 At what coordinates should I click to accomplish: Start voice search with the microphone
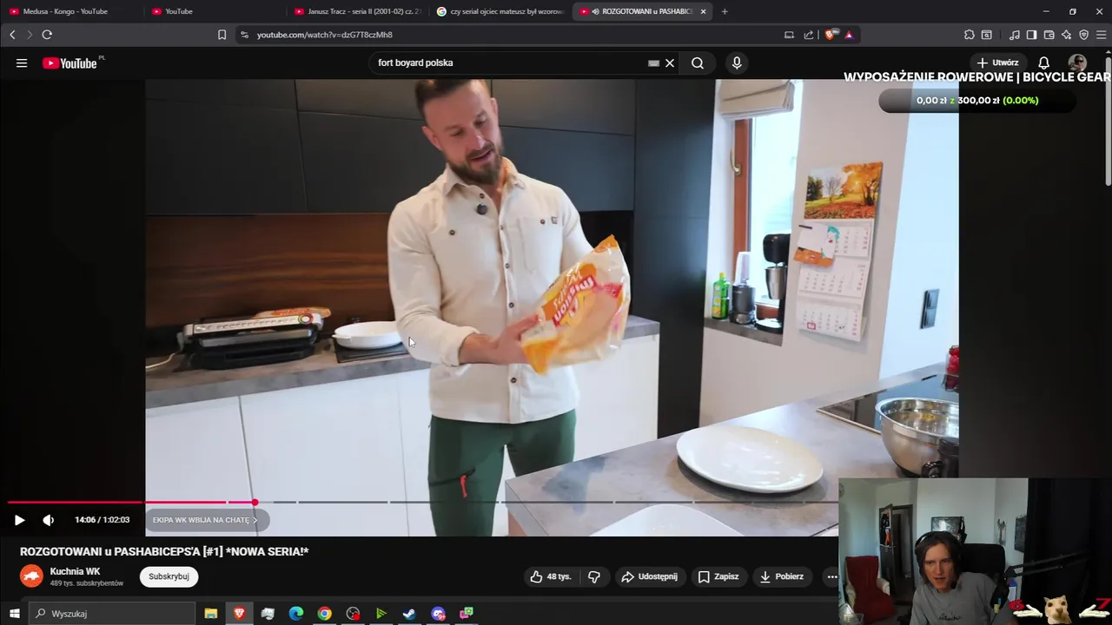click(737, 62)
